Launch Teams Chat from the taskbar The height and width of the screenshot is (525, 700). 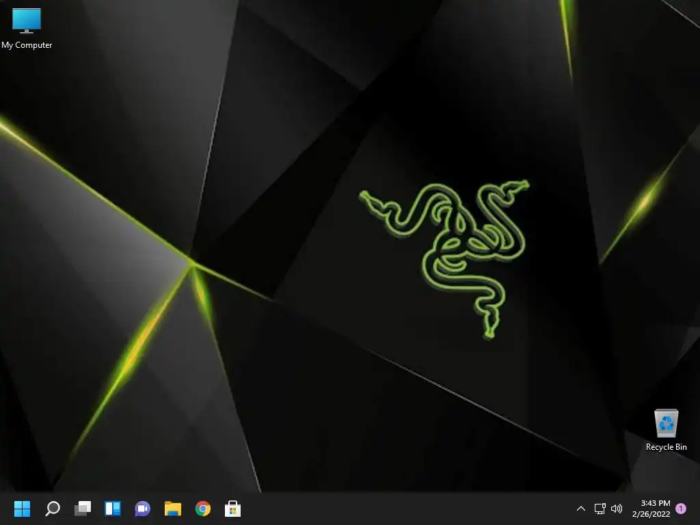pos(142,509)
